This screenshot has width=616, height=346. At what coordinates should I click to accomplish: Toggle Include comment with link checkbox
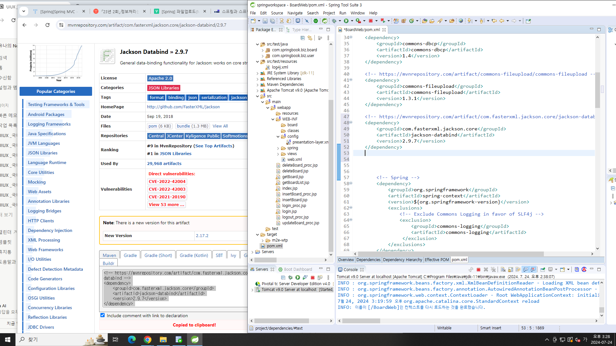103,315
